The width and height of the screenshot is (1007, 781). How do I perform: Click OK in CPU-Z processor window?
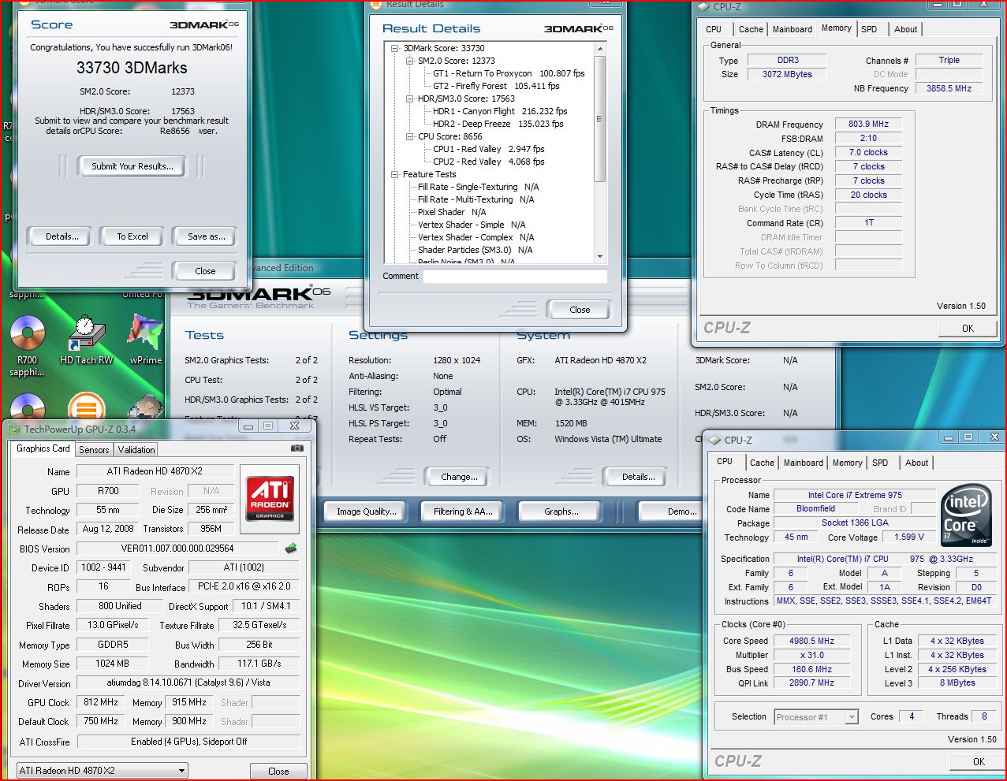click(x=979, y=761)
